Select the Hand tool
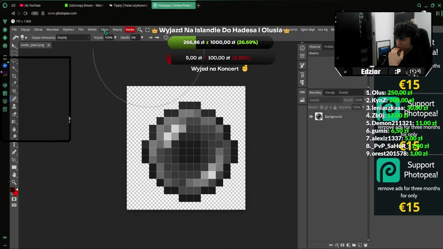Viewport: 443px width, 249px height. click(14, 175)
